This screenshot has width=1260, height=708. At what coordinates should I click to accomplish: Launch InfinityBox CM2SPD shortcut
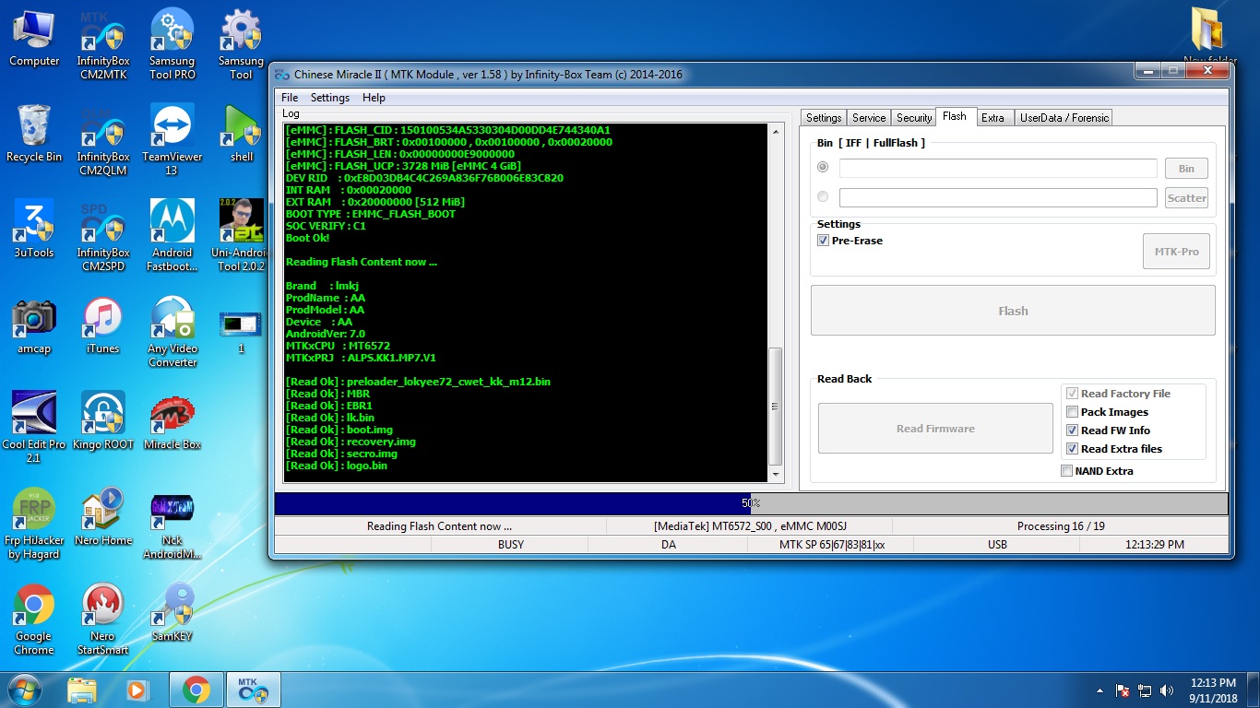click(103, 236)
